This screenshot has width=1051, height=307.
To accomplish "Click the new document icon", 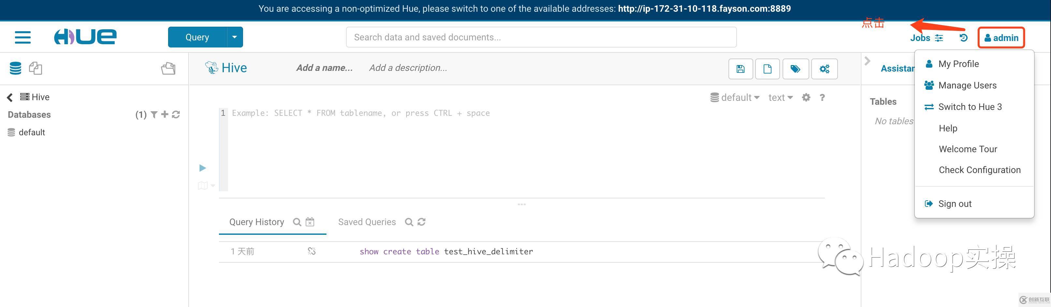I will coord(767,69).
